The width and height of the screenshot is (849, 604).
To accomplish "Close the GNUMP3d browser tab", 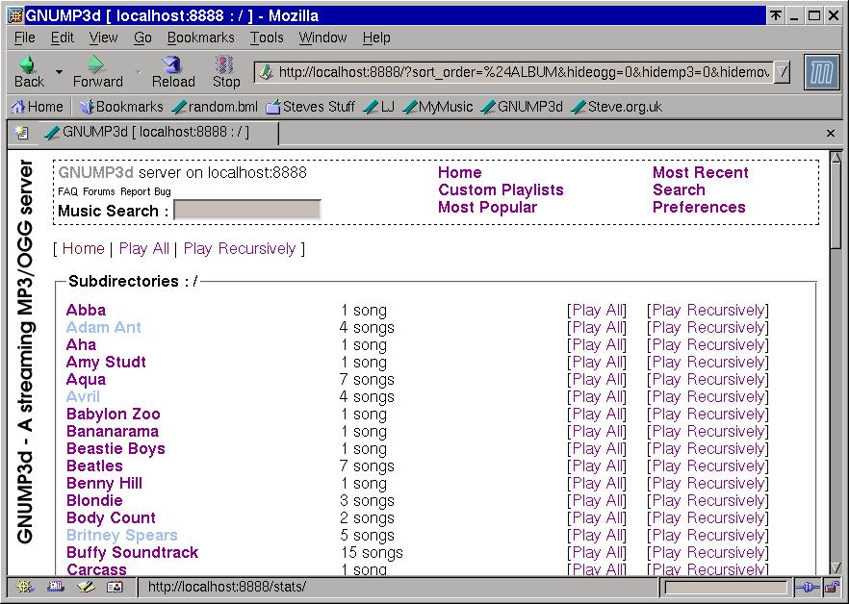I will (x=831, y=133).
